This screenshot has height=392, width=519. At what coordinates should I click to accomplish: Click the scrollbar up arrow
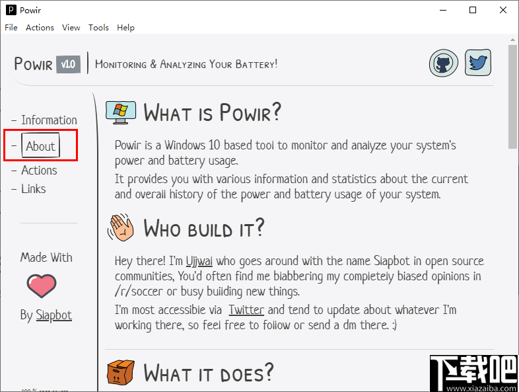[x=512, y=40]
